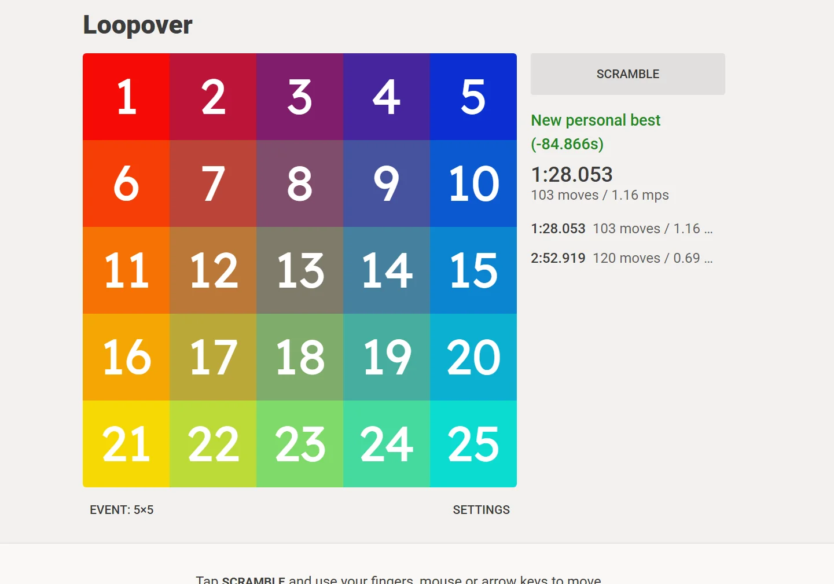Tap tile number 9
This screenshot has height=584, width=834.
coord(387,183)
